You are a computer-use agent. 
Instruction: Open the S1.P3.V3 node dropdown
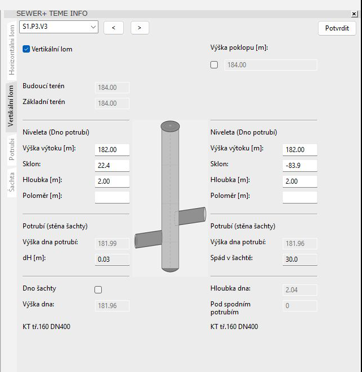point(59,27)
